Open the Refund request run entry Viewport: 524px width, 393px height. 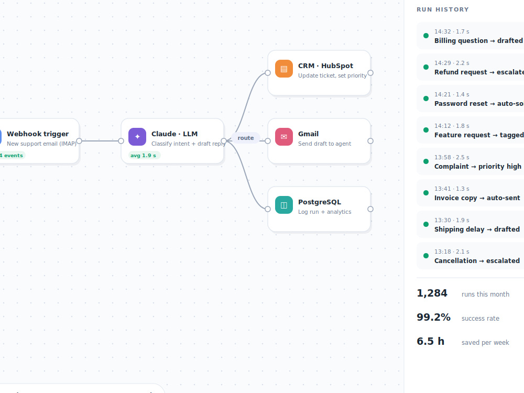click(470, 67)
